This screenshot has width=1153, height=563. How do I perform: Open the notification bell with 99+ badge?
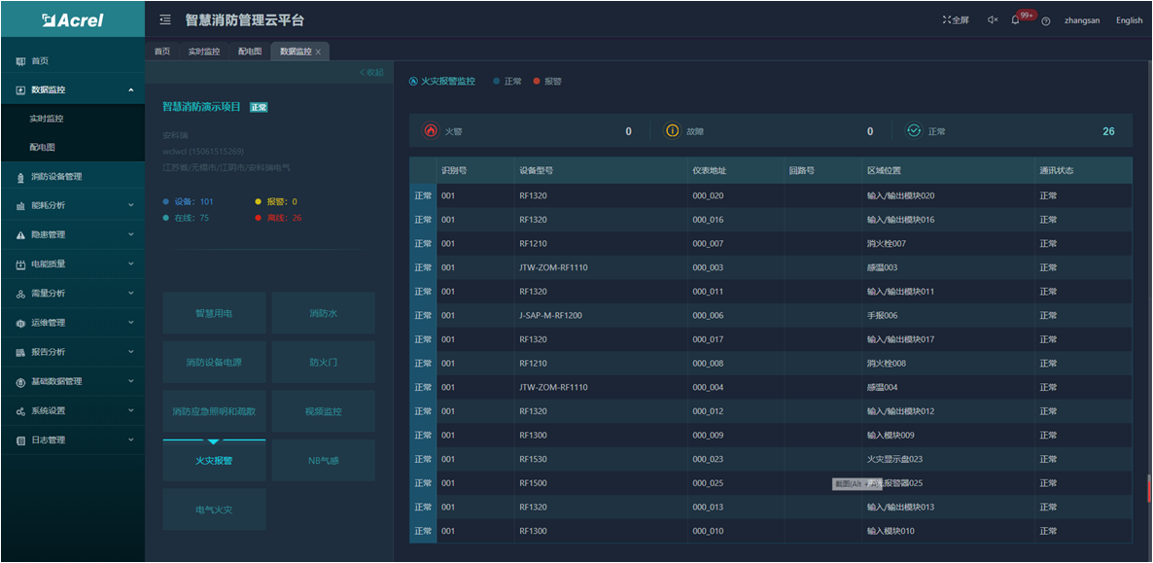(1016, 20)
